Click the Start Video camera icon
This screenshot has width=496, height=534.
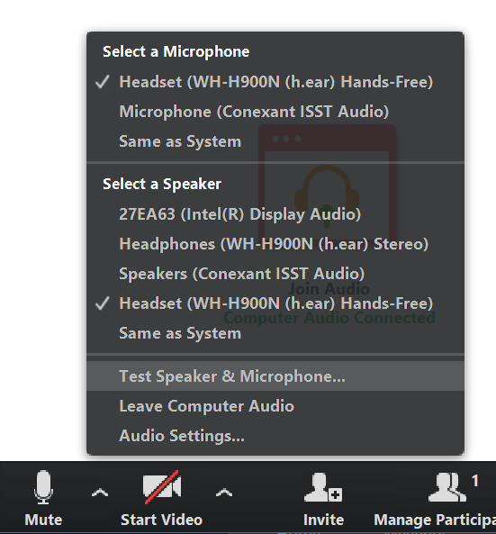162,487
